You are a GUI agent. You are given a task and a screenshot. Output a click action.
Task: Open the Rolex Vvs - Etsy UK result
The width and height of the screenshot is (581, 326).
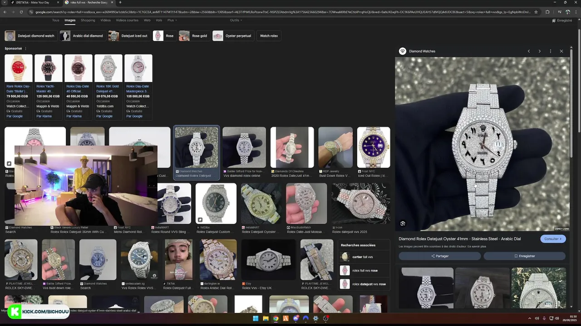coord(268,265)
